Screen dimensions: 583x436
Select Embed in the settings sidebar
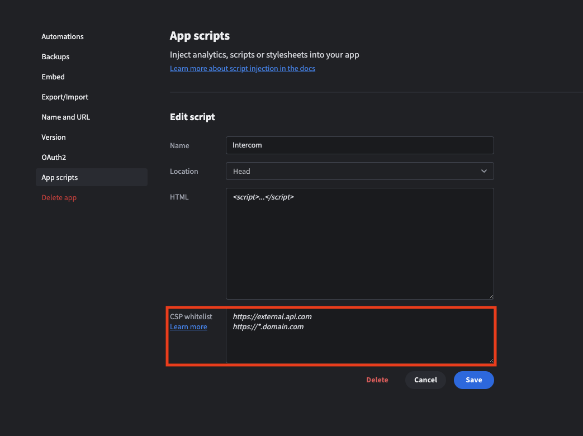tap(53, 77)
